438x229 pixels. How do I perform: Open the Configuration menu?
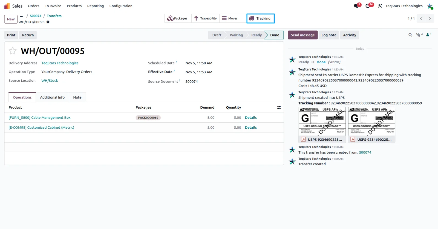pos(121,6)
